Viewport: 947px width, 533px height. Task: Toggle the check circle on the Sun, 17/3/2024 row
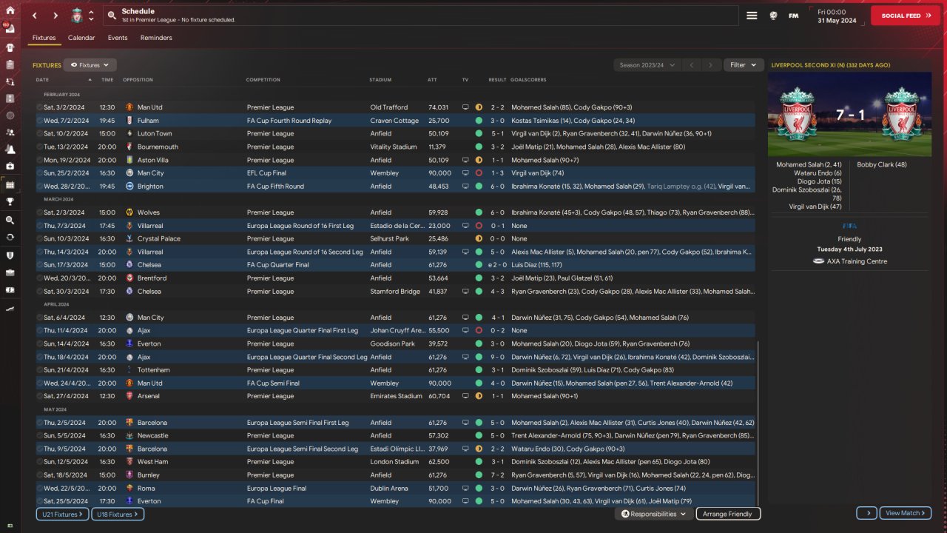coord(40,265)
